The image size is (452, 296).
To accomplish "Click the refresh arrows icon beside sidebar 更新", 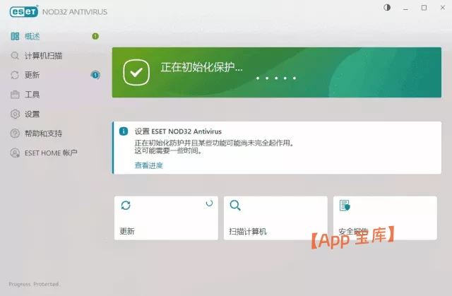I will tap(15, 75).
